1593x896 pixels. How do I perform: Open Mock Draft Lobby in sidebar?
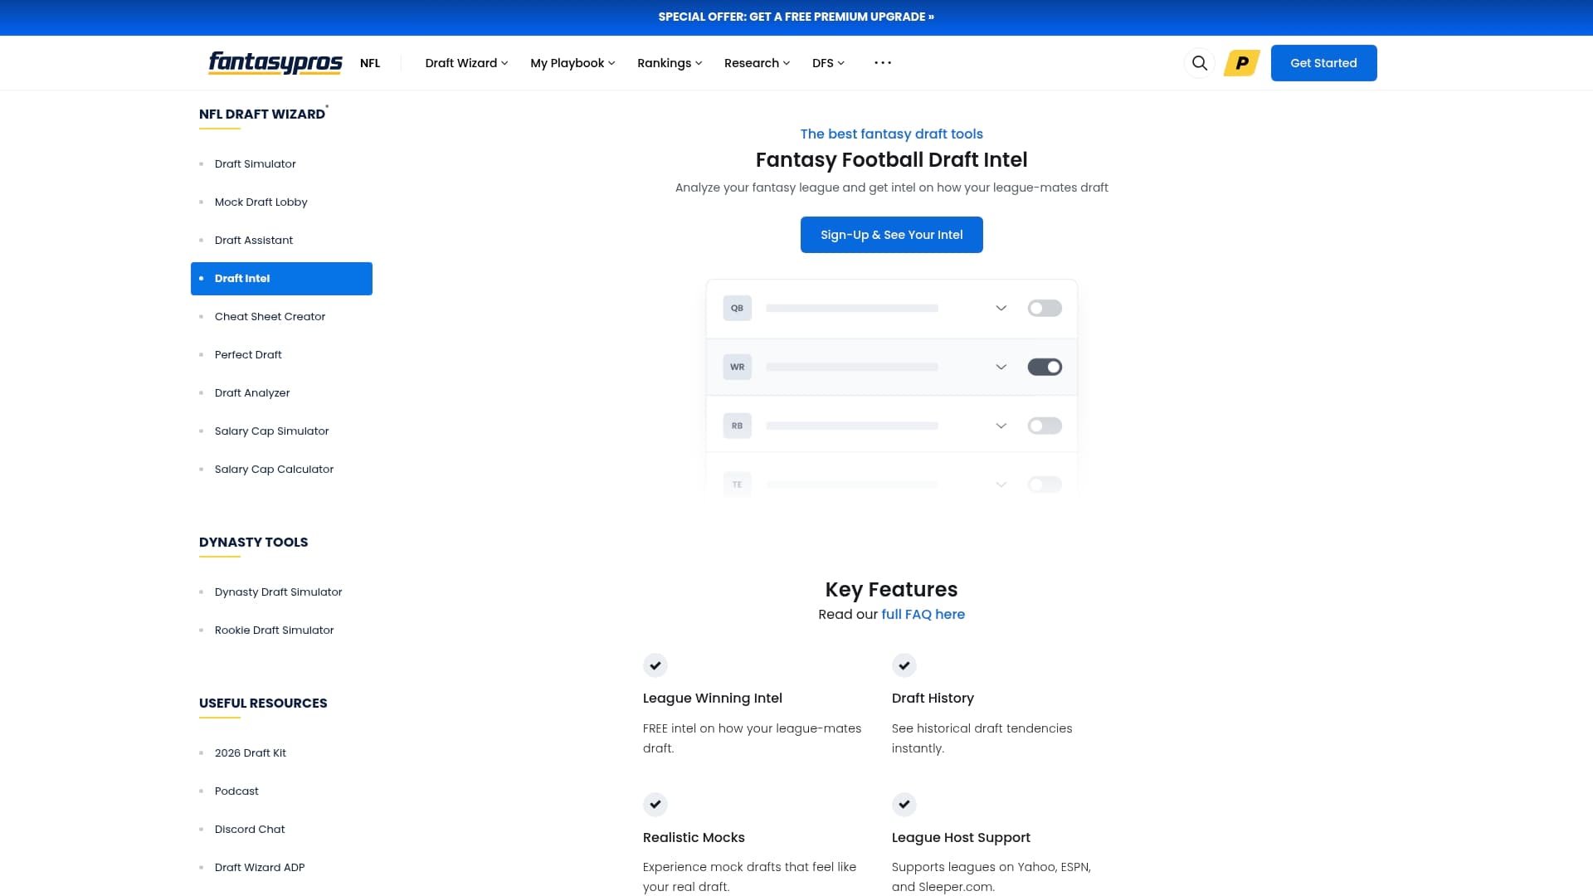pyautogui.click(x=261, y=202)
